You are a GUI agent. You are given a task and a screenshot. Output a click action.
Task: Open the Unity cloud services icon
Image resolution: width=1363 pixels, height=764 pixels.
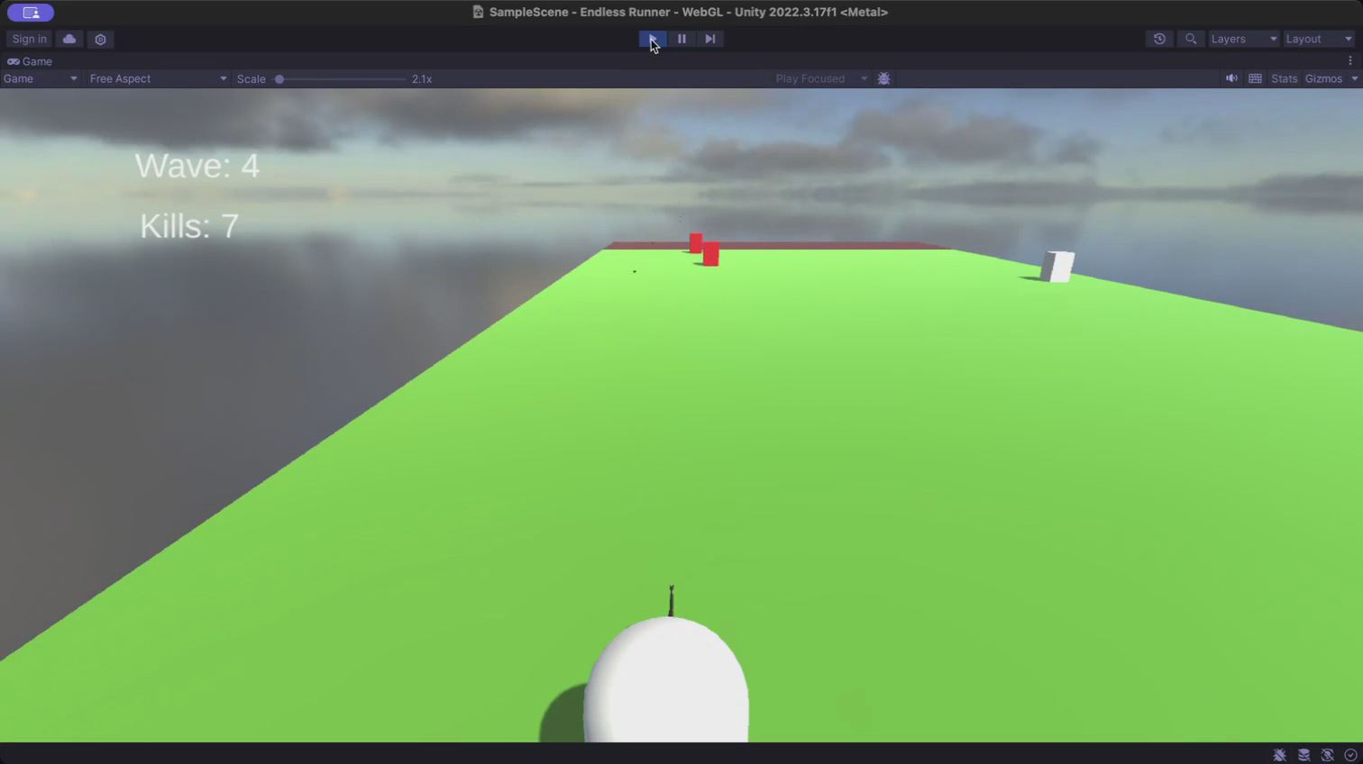pos(69,39)
